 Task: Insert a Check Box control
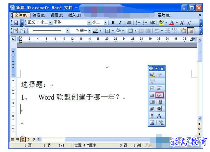(x=152, y=89)
